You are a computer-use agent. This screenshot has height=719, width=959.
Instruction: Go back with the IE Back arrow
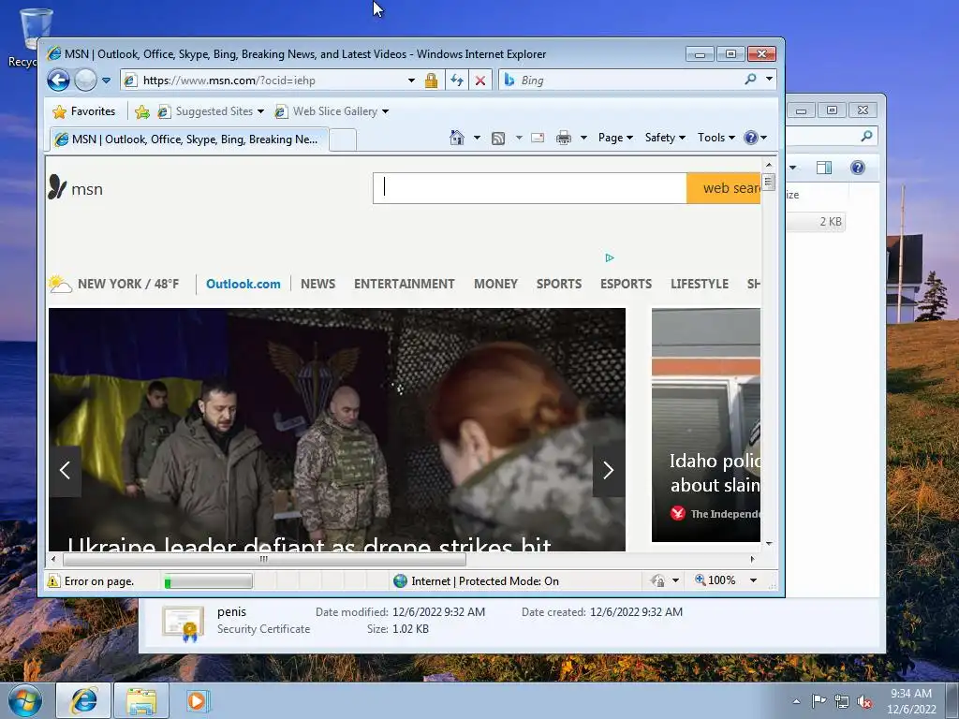click(58, 81)
